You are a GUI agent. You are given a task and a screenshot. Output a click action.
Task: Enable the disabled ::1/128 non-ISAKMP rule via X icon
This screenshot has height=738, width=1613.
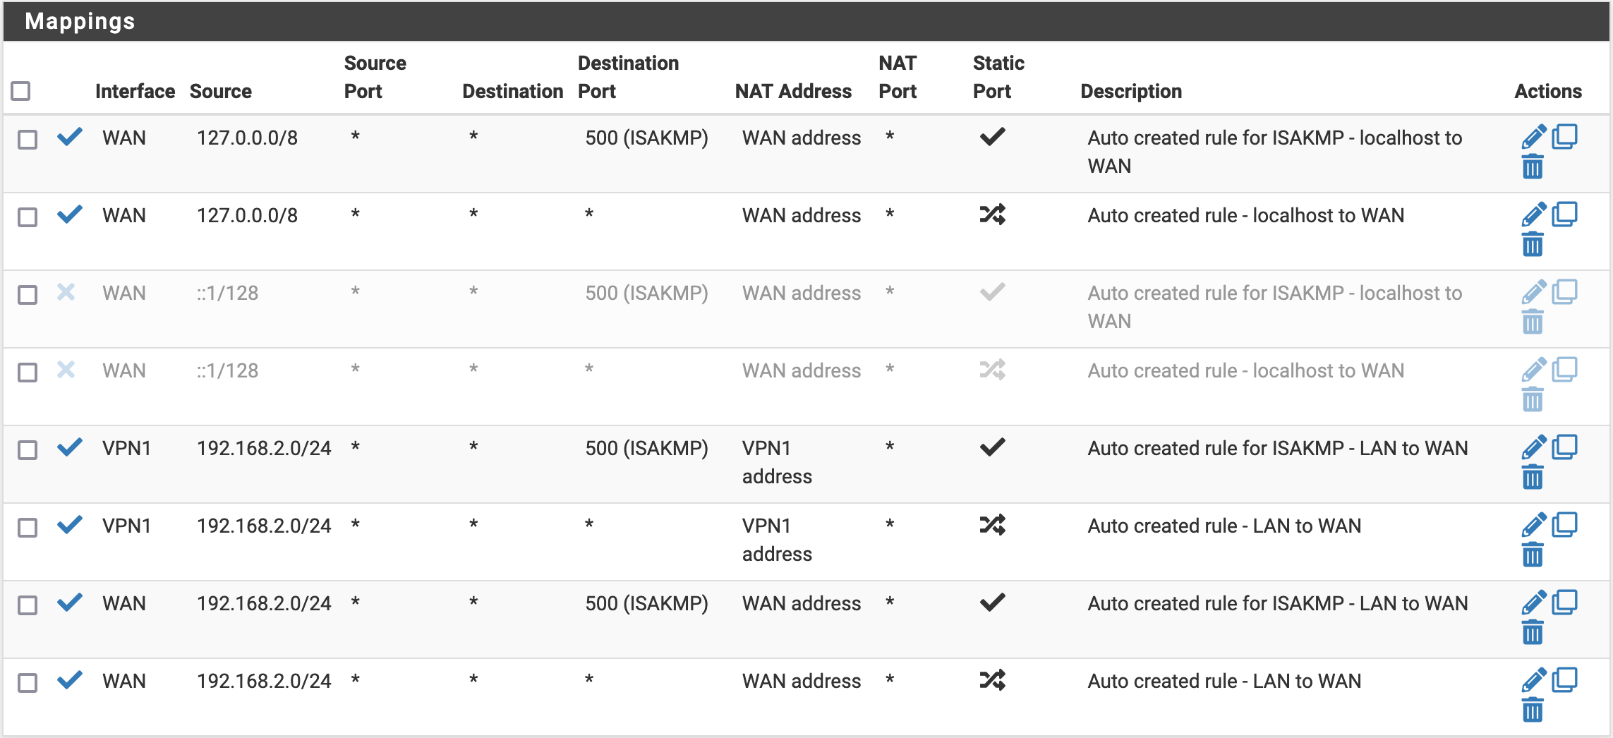point(66,370)
